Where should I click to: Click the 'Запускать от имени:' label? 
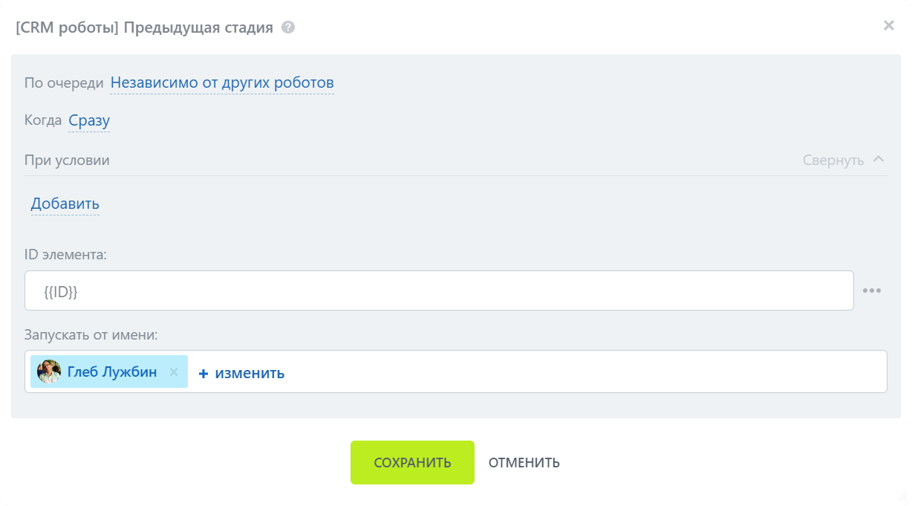(91, 334)
